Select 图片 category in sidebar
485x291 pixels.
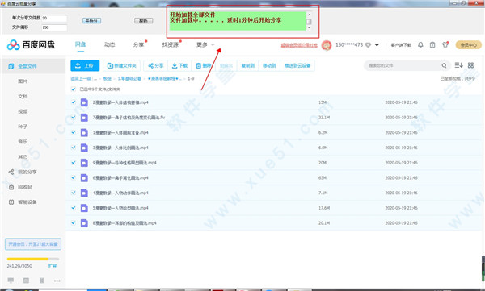[x=23, y=81]
